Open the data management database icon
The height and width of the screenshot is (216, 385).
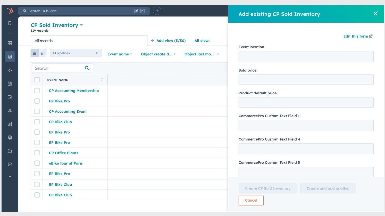pos(10,138)
